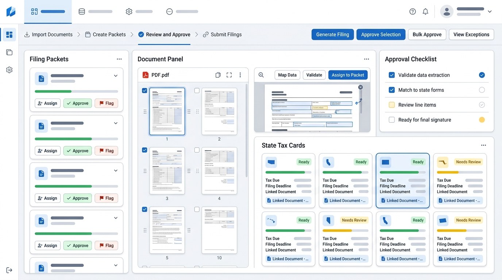Image resolution: width=502 pixels, height=280 pixels.
Task: Click the copy icon next to PDF.pdf
Action: coord(218,75)
